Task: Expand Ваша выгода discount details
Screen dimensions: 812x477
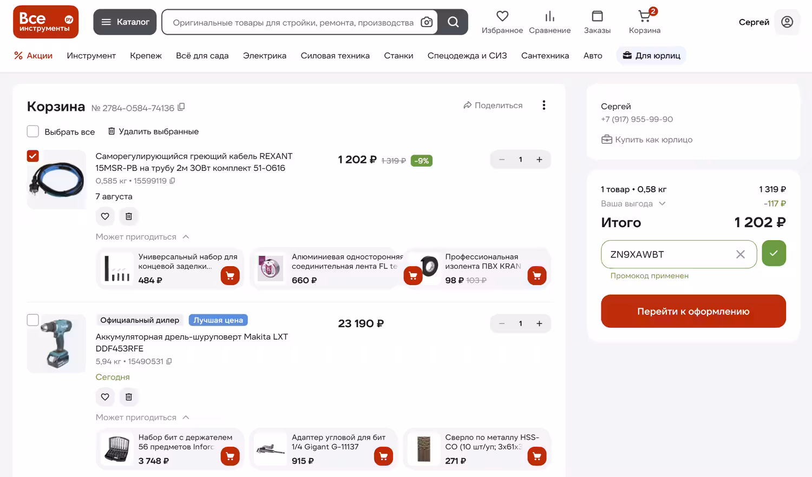Action: point(633,204)
